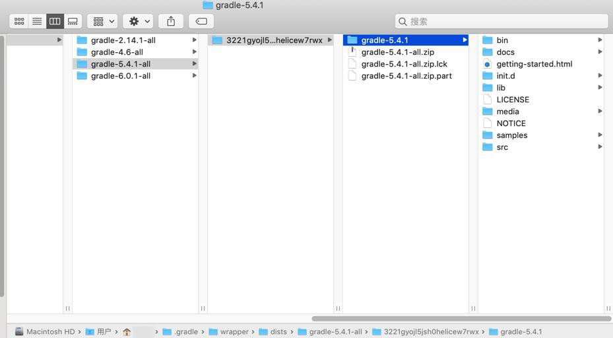Expand arrow next to docs
Image resolution: width=613 pixels, height=338 pixels.
click(x=600, y=51)
